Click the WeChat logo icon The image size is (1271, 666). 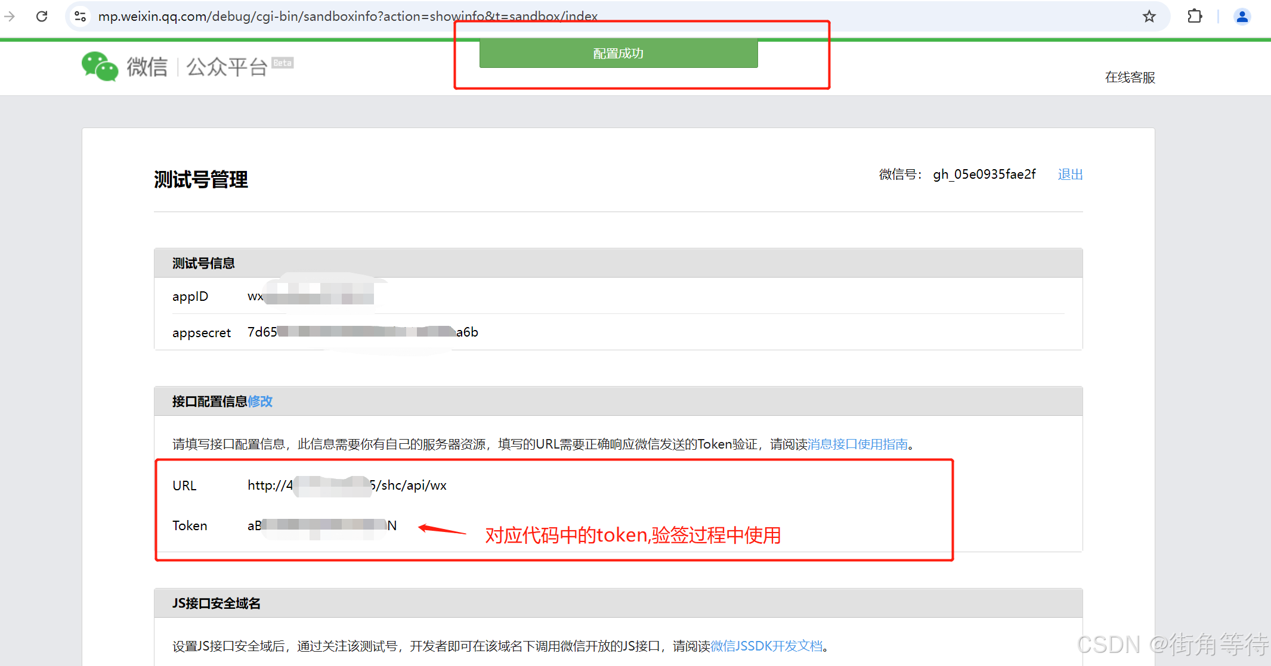(99, 66)
